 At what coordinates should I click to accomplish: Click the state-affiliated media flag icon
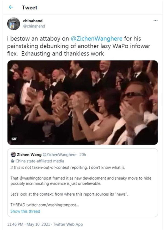pos(13,161)
